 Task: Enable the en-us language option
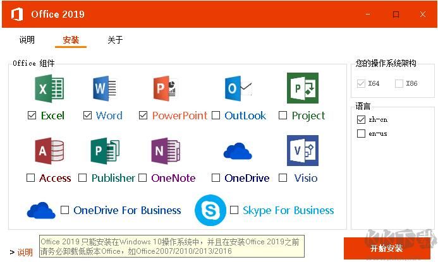point(361,134)
